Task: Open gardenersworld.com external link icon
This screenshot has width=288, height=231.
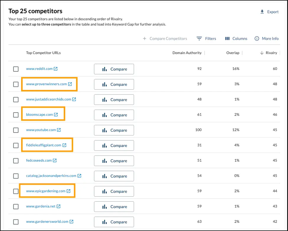Action: click(71, 222)
